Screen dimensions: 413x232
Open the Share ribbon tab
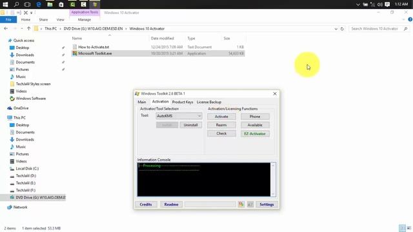tap(43, 19)
